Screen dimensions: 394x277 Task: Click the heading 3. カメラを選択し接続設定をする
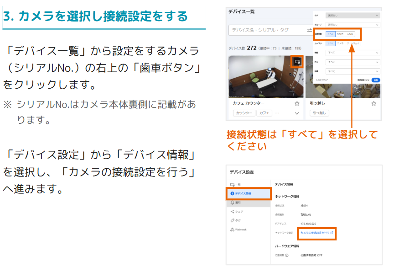(95, 16)
